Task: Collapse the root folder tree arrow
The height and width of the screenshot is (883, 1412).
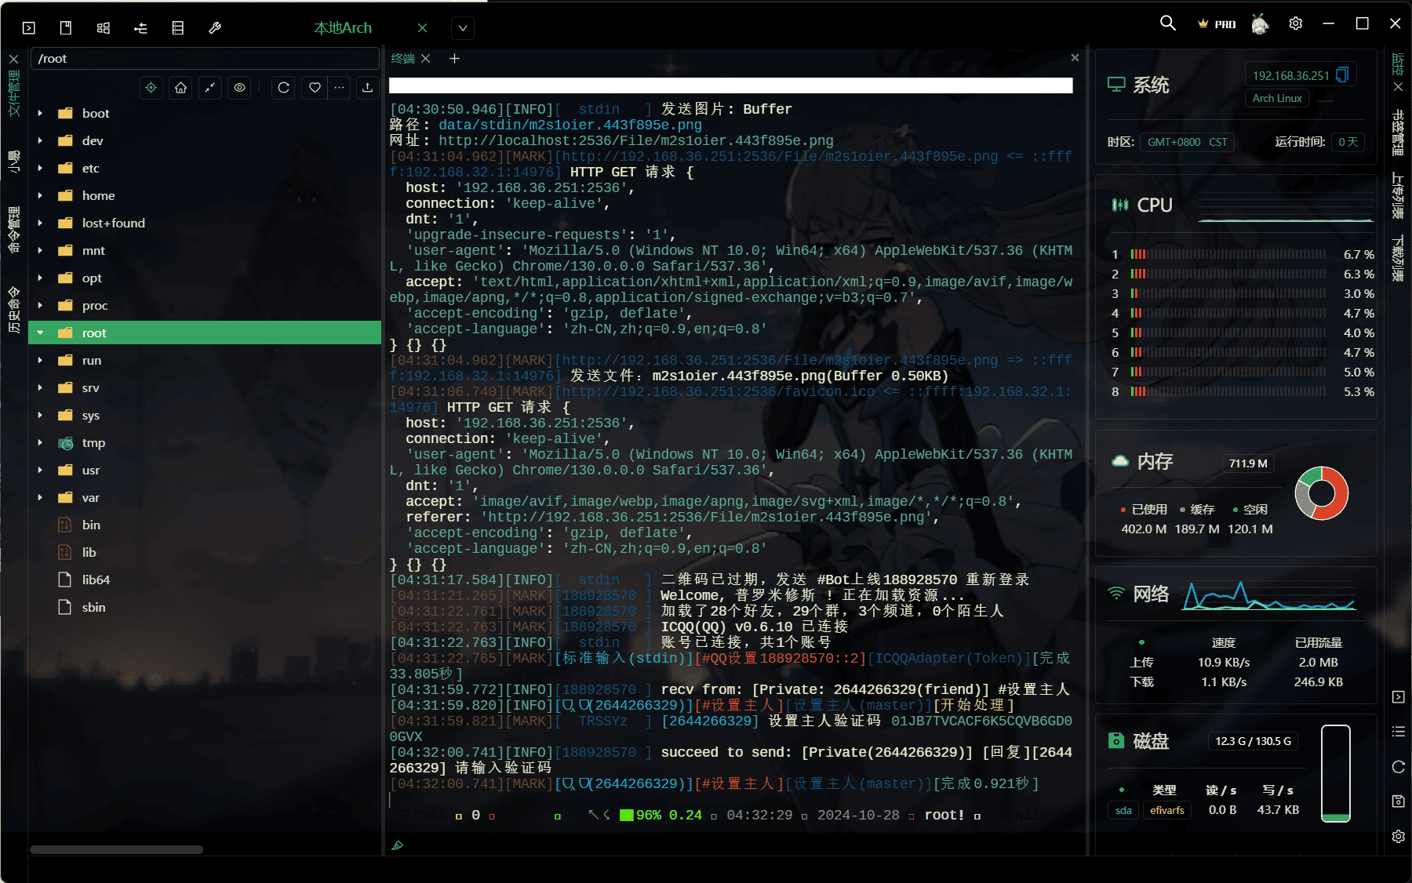Action: coord(40,332)
